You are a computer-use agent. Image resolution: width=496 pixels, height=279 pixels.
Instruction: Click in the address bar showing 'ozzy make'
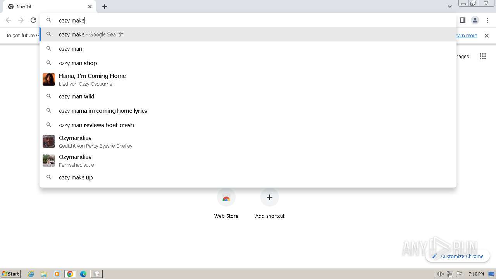[248, 20]
